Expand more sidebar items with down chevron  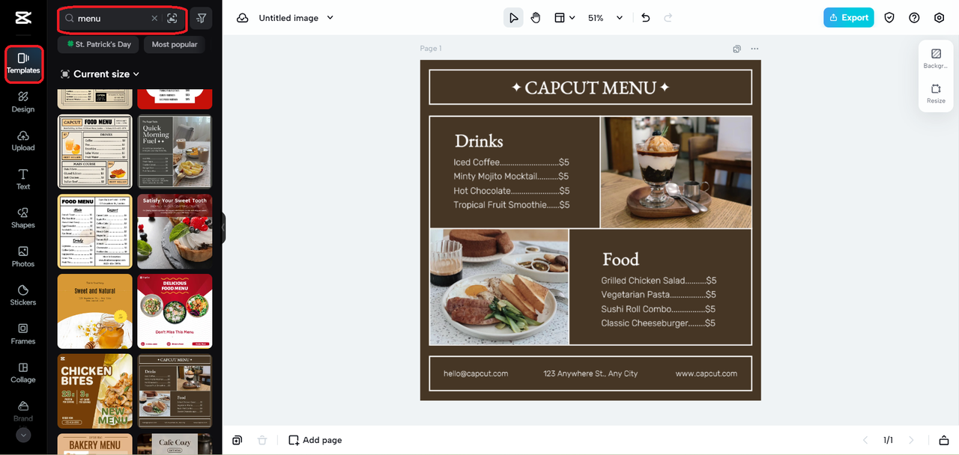click(x=23, y=435)
